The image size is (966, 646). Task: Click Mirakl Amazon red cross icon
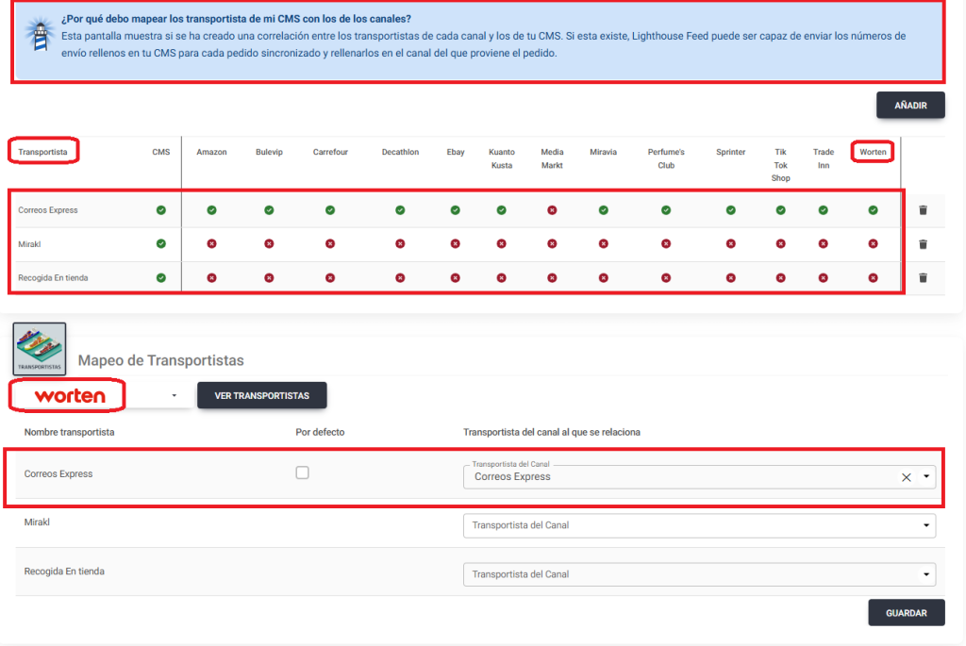(x=211, y=244)
